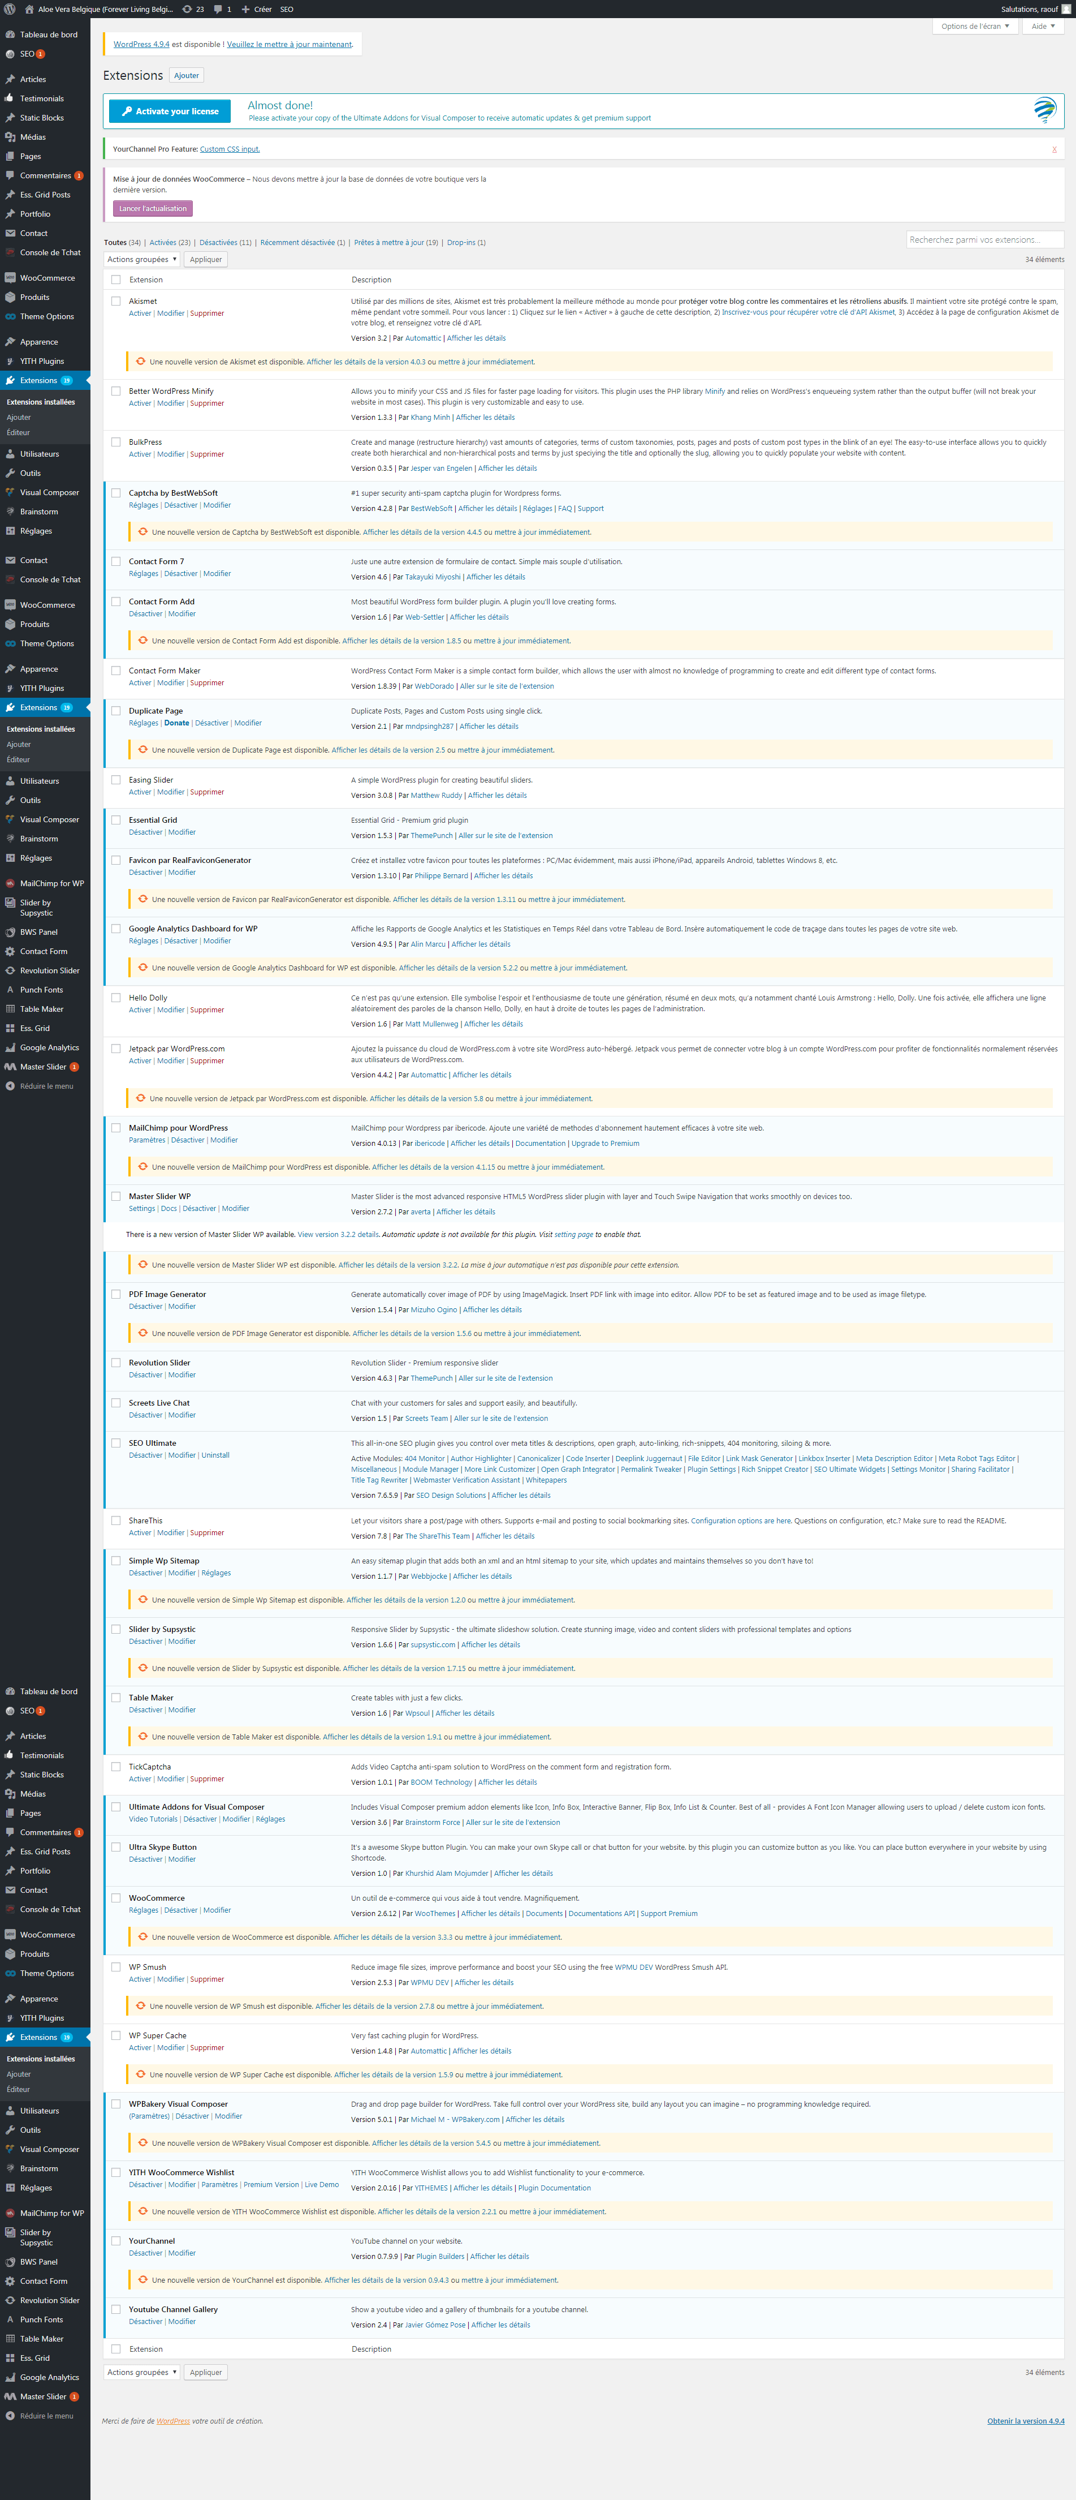Open Upgrade to Premium for MailChimp

[605, 1144]
